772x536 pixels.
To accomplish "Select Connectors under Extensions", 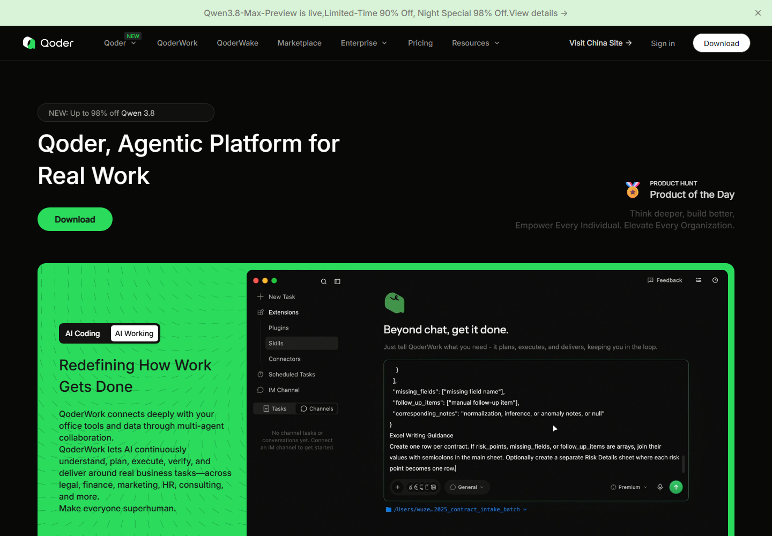I will pyautogui.click(x=285, y=359).
